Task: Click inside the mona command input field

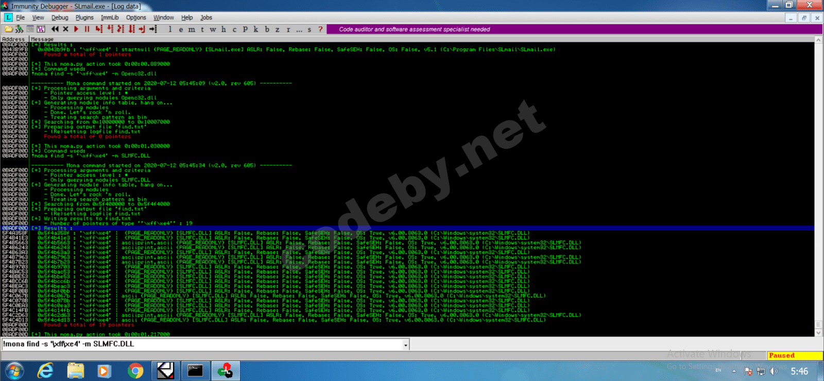Action: pyautogui.click(x=201, y=344)
